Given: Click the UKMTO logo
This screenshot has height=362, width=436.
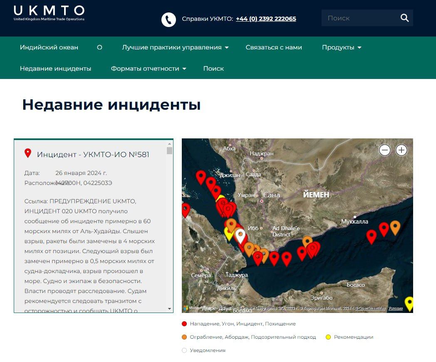Looking at the screenshot, I should coord(49,13).
